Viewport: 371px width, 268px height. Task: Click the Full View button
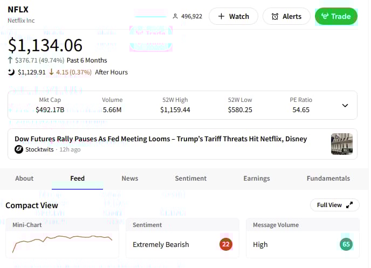[334, 205]
